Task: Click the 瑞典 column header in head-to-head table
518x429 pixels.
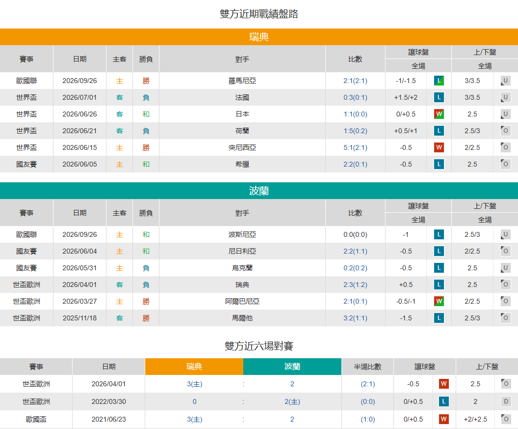Action: [x=194, y=367]
